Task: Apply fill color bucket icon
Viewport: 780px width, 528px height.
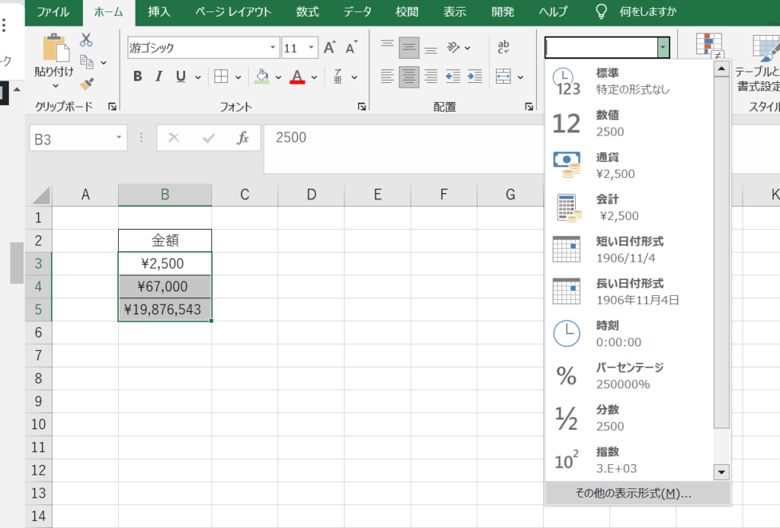Action: (x=262, y=77)
